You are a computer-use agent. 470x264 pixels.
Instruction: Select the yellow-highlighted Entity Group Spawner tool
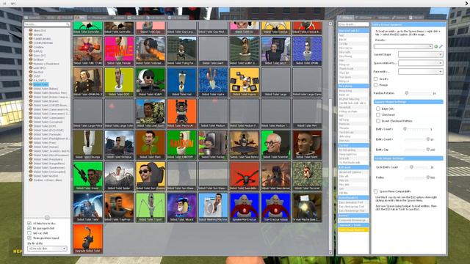tap(353, 230)
